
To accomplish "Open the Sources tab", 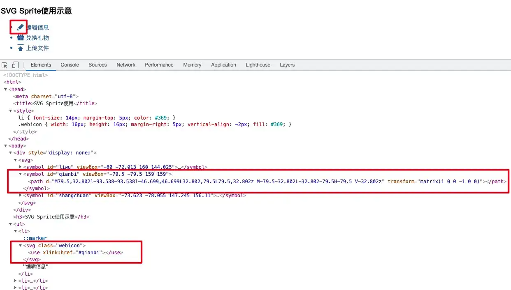I will click(x=98, y=65).
